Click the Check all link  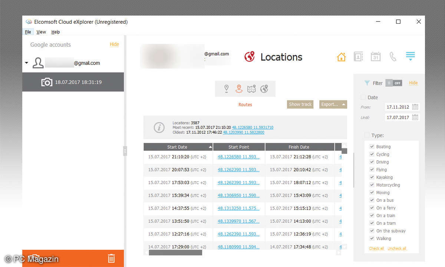[376, 248]
